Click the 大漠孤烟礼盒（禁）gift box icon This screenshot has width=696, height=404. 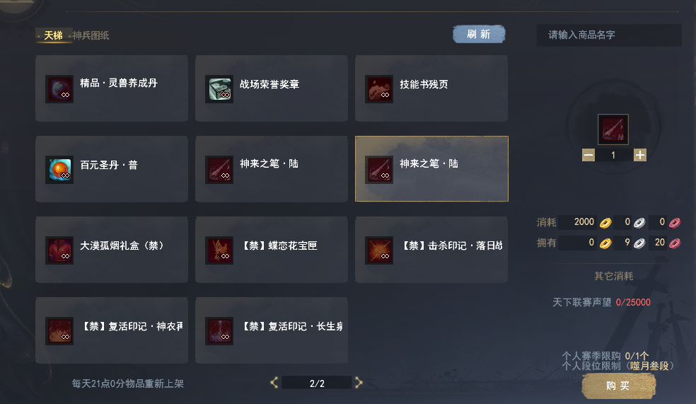pos(59,250)
